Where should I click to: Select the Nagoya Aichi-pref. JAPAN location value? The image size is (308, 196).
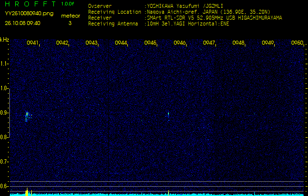click(x=209, y=12)
